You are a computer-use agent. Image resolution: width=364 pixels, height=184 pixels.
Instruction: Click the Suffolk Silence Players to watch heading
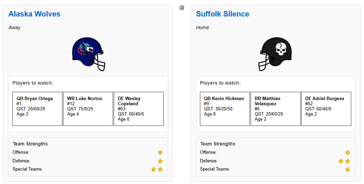pyautogui.click(x=220, y=83)
